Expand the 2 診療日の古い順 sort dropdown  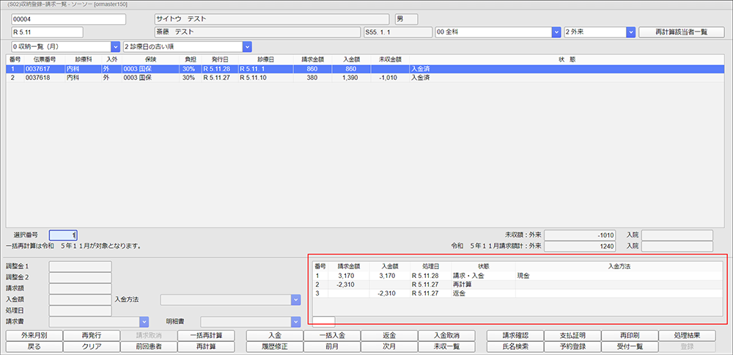click(247, 46)
